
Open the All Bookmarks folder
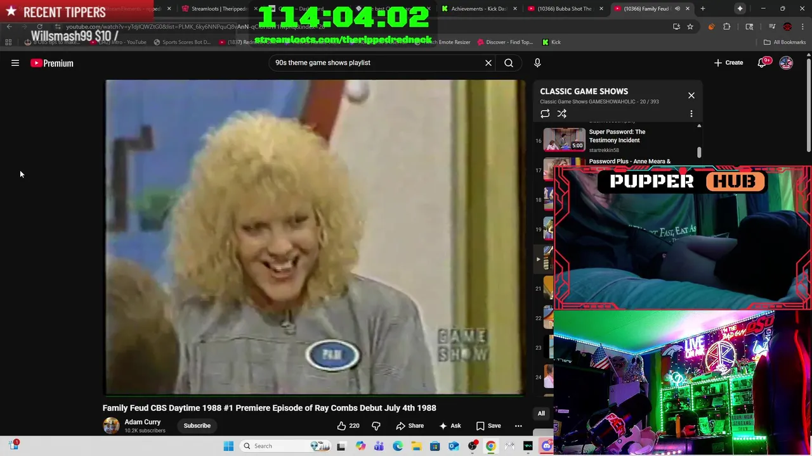785,42
